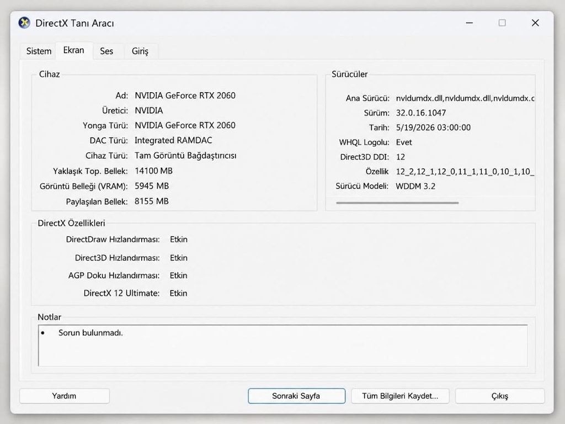Close the DirectX Tanı Aracı window
The image size is (565, 424).
[535, 23]
